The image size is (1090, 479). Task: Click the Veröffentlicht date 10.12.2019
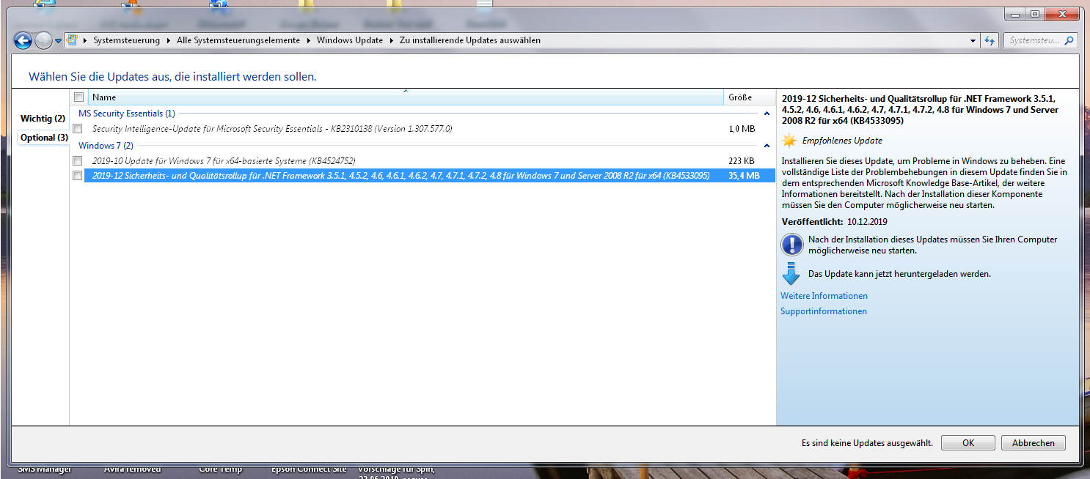(x=867, y=221)
